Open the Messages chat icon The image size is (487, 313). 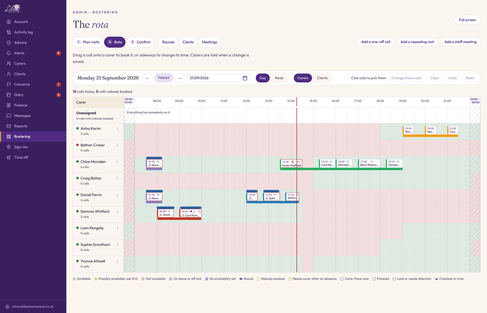click(9, 115)
